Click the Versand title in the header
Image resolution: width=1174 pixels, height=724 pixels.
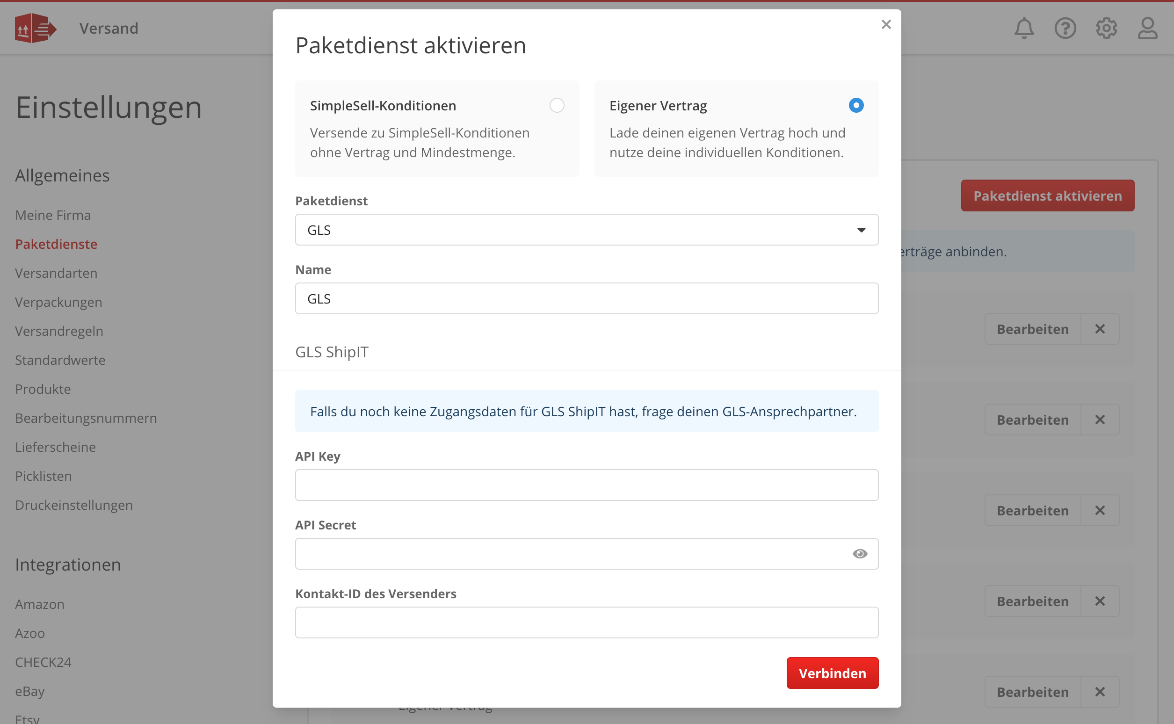pos(109,28)
